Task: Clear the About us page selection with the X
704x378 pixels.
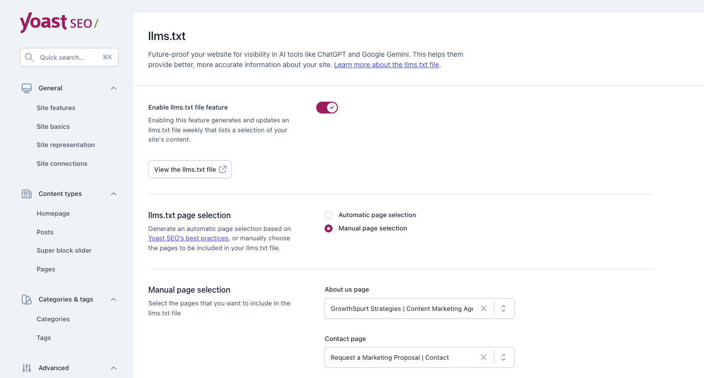Action: pyautogui.click(x=484, y=308)
